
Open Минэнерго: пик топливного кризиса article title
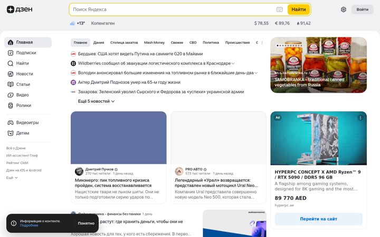pos(113,183)
